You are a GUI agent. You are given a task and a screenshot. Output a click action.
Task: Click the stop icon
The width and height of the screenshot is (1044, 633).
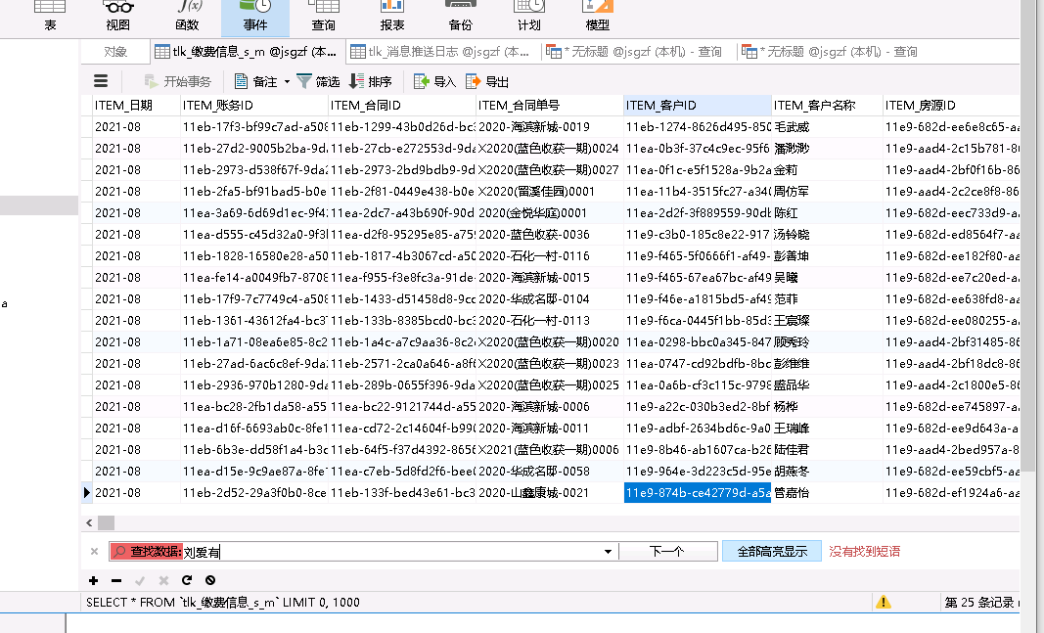click(x=210, y=580)
